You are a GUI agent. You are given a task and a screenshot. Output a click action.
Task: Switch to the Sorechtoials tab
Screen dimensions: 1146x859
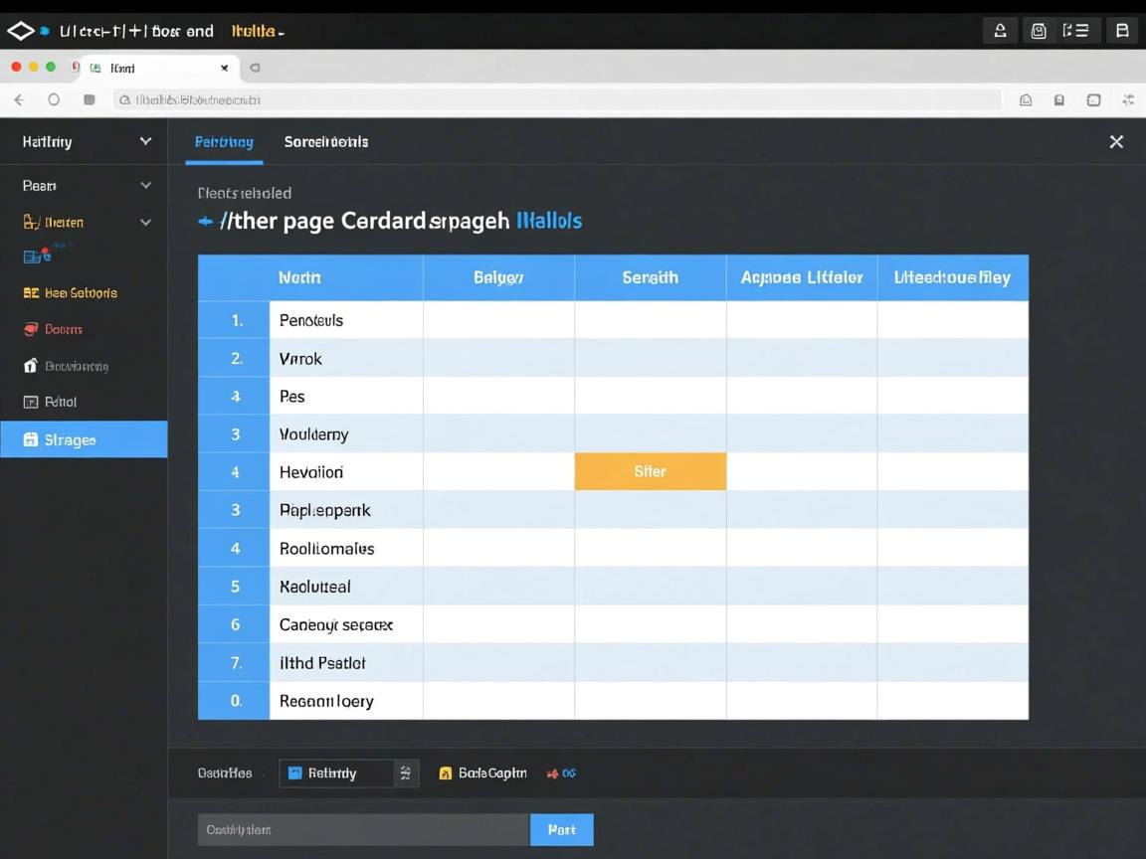[x=325, y=142]
